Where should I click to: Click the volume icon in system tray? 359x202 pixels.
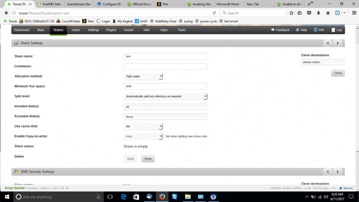[326, 197]
